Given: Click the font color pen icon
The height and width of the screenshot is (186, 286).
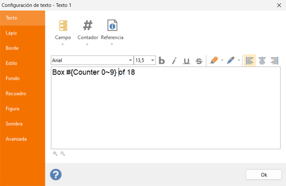Looking at the screenshot, I should click(x=231, y=60).
